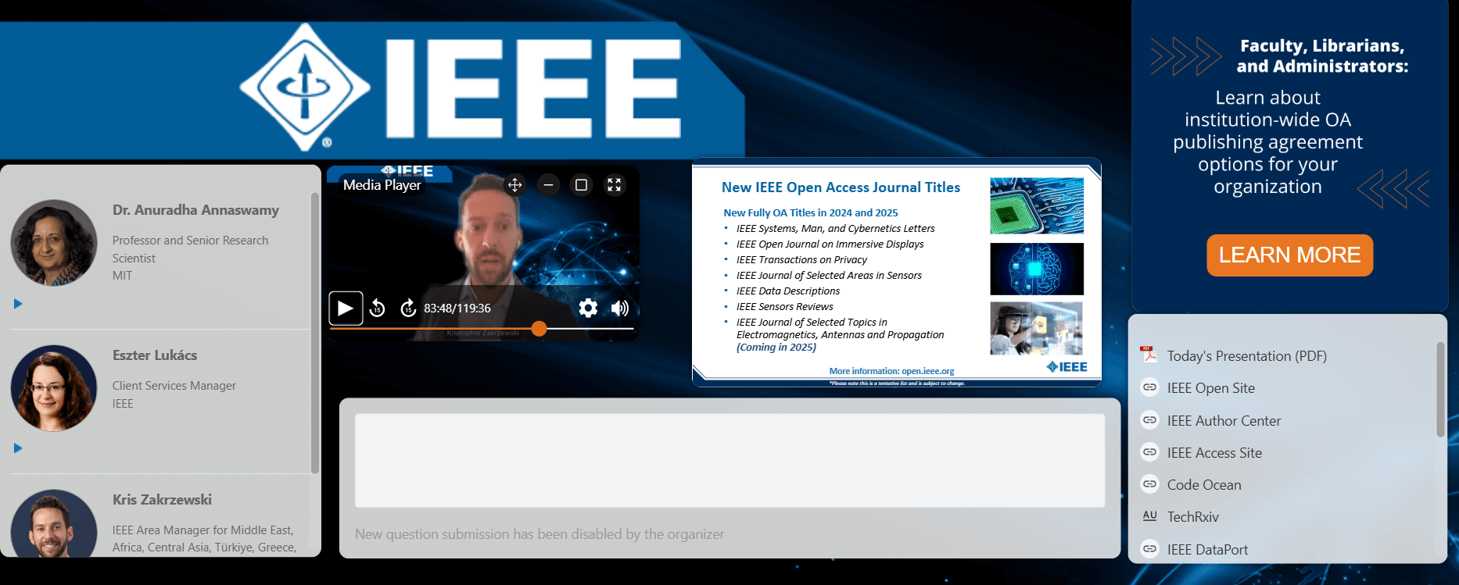Expand Dr. Anuradha Annaswamy's bio
Viewport: 1459px width, 585px height.
tap(18, 304)
